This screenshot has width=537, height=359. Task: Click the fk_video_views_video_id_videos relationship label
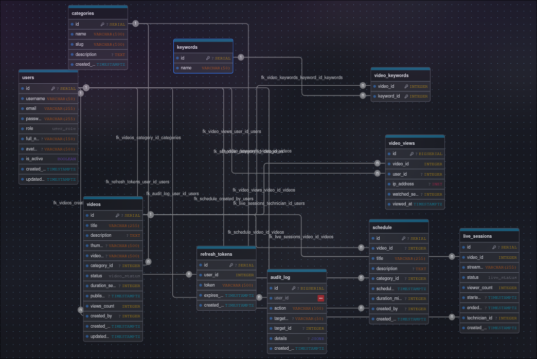tap(264, 190)
